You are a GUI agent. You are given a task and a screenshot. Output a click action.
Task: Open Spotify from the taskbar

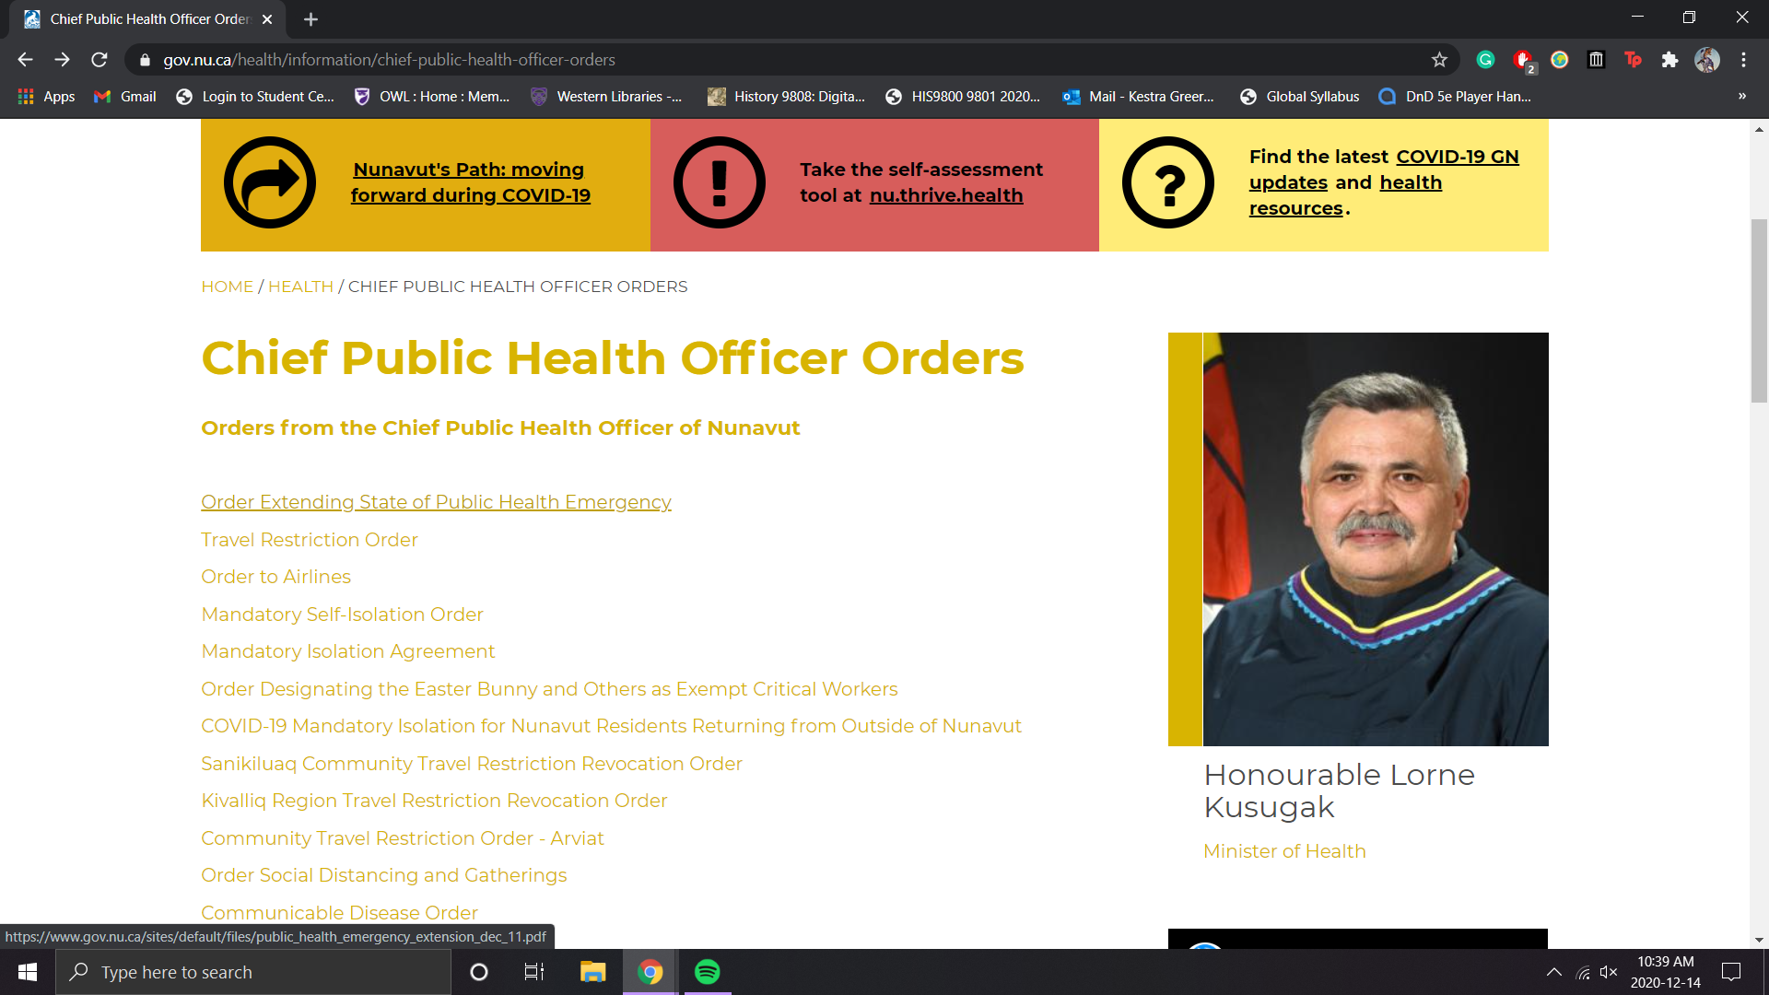click(707, 972)
